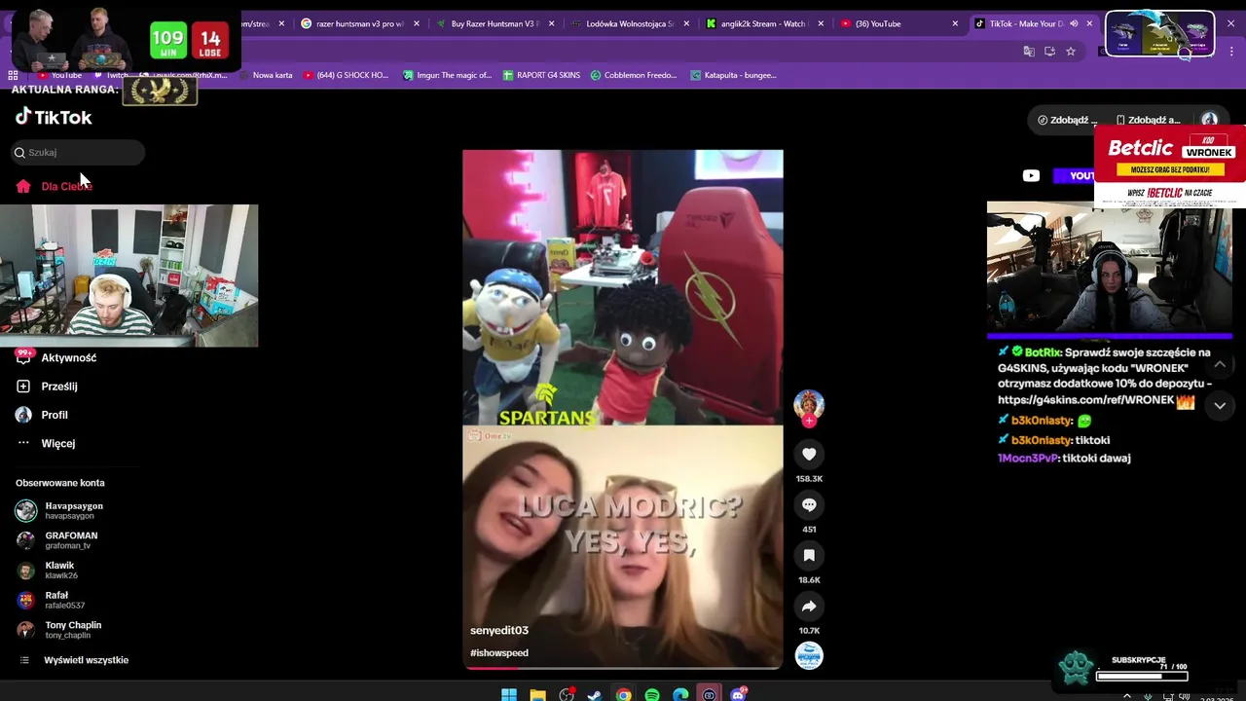Like the video with the heart icon

tap(809, 454)
